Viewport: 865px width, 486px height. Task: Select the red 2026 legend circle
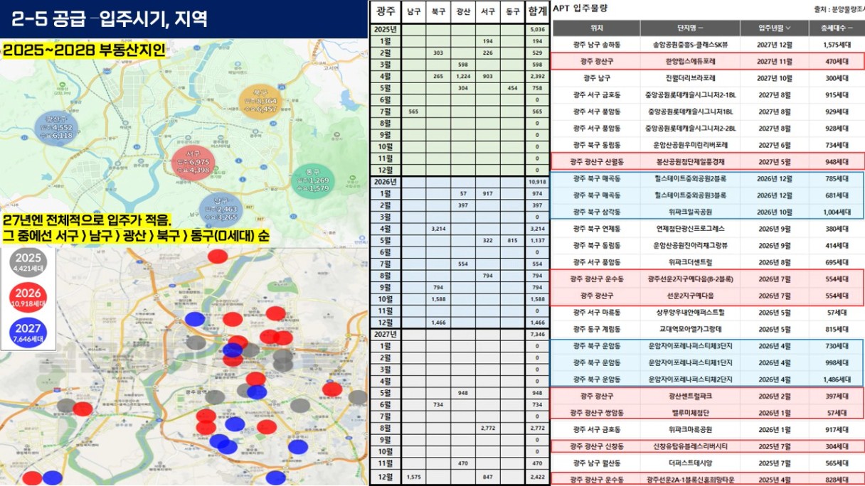29,298
